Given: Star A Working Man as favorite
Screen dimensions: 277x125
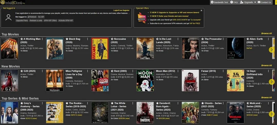Looking at the screenshot, I should 22,39.
